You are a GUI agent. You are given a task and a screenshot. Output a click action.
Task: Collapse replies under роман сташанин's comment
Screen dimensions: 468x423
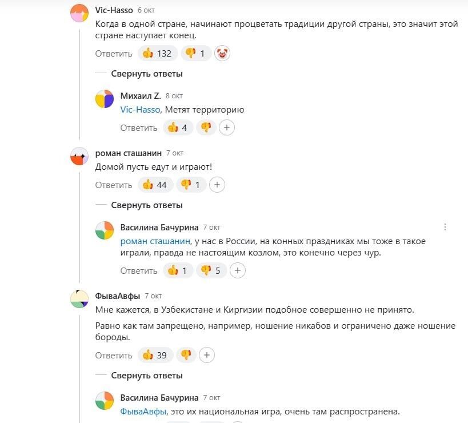click(147, 205)
